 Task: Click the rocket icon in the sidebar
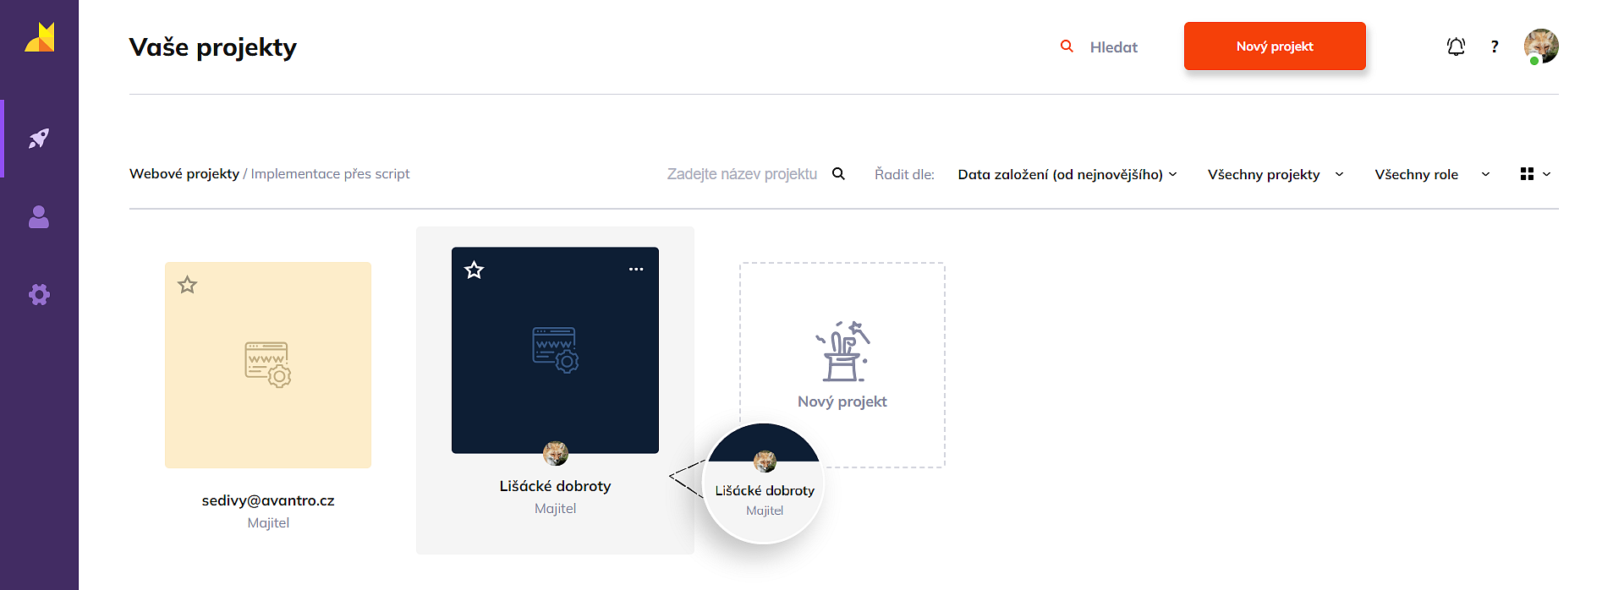tap(39, 139)
